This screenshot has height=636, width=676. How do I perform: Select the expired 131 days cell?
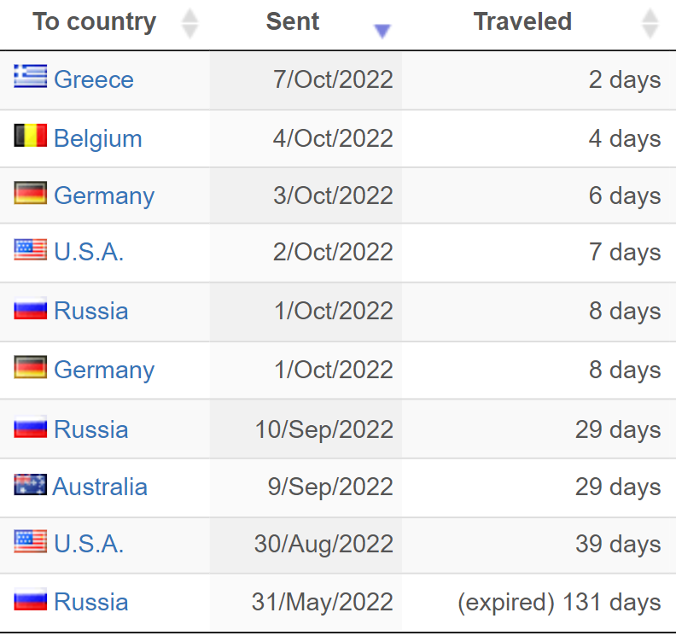(539, 602)
